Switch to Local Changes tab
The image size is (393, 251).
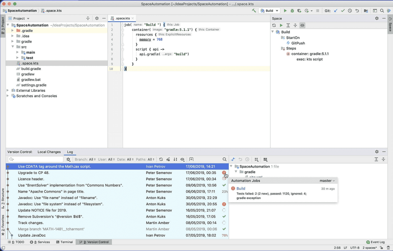pyautogui.click(x=49, y=152)
